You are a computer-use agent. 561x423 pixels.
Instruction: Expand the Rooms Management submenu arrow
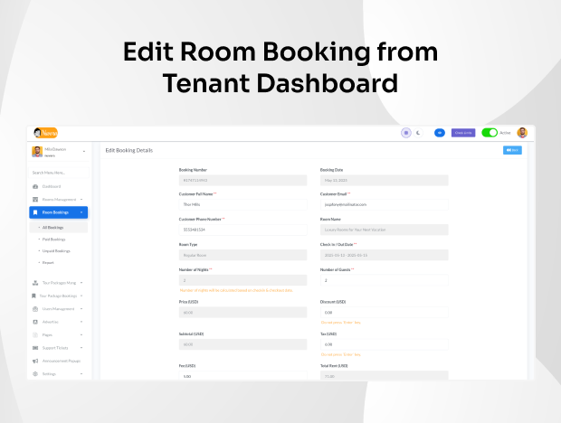81,200
